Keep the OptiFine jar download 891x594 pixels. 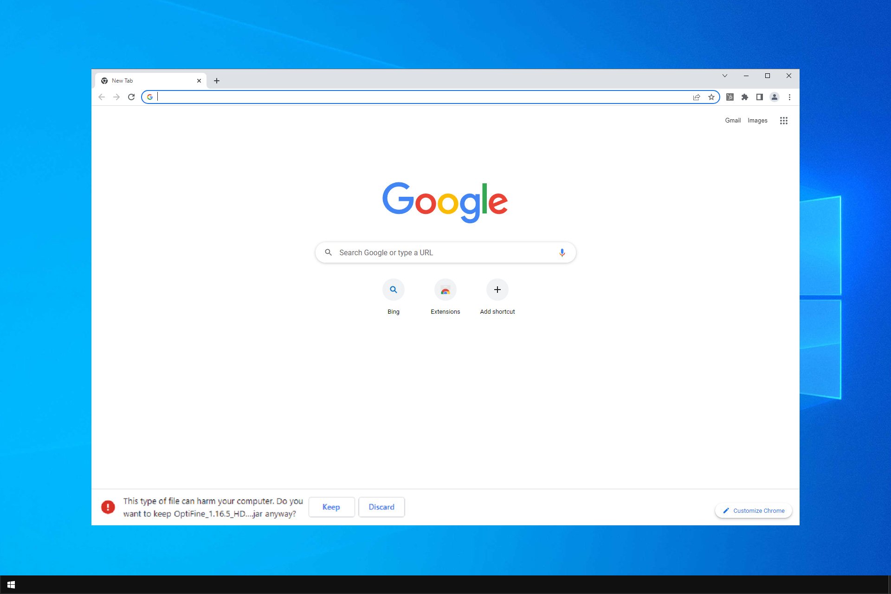pyautogui.click(x=331, y=507)
